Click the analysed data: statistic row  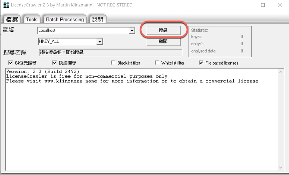tap(217, 51)
